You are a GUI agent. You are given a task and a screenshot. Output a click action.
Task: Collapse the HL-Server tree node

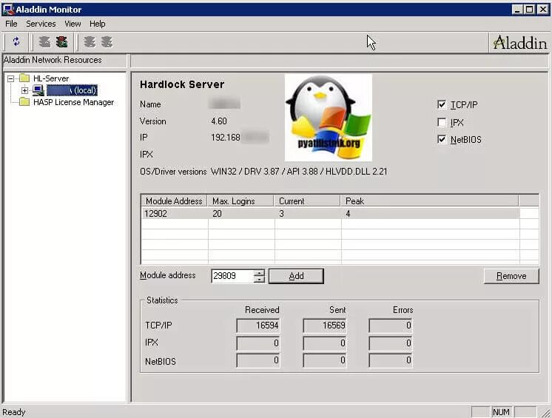11,78
